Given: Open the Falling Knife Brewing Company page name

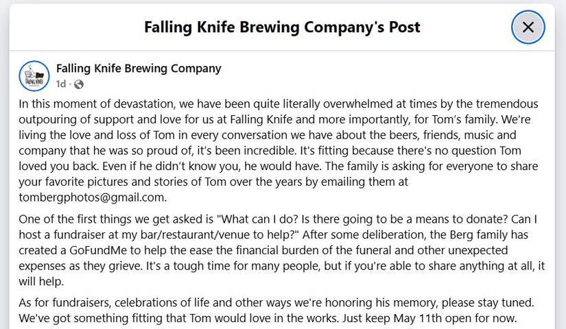Looking at the screenshot, I should 139,68.
